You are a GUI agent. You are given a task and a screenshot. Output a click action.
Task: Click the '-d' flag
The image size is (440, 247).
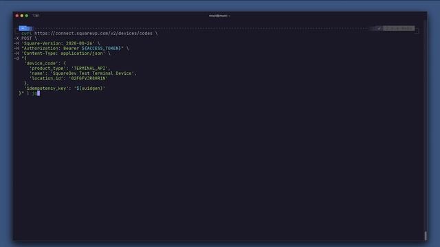(x=16, y=58)
